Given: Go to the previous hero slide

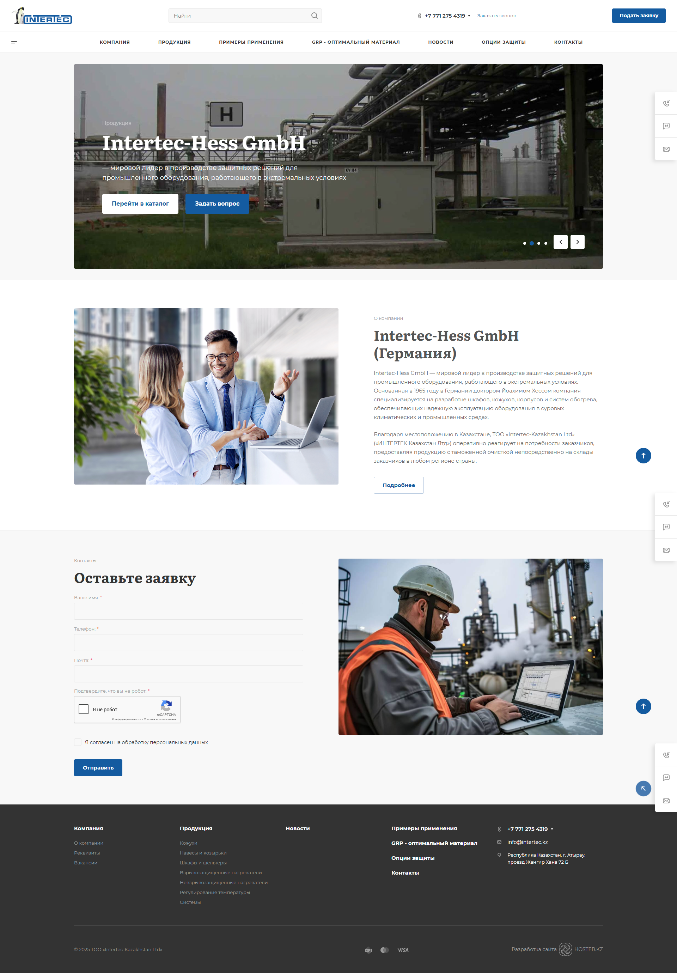Looking at the screenshot, I should point(561,242).
